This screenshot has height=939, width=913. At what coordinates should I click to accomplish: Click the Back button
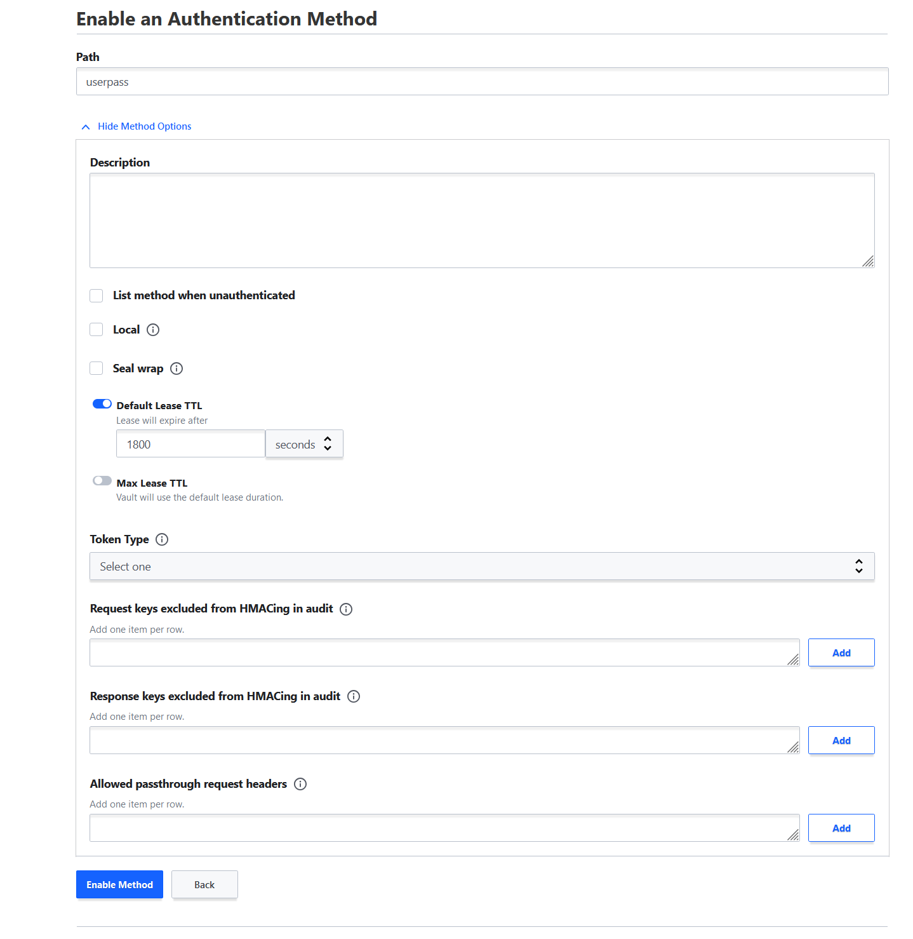pos(204,884)
